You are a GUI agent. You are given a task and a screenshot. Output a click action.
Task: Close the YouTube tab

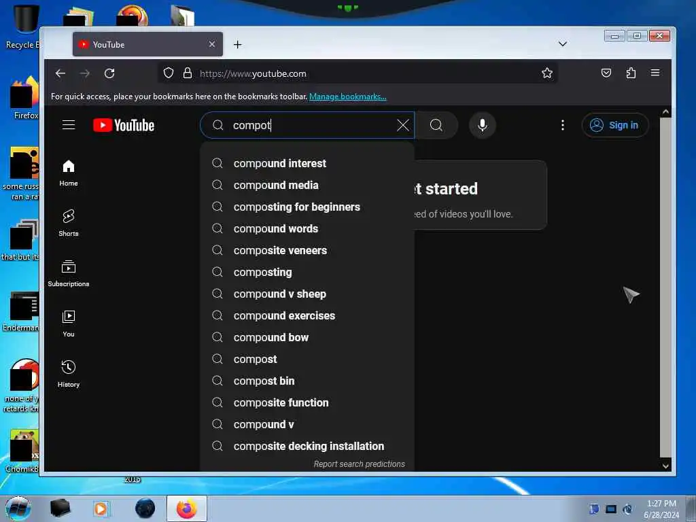[212, 44]
